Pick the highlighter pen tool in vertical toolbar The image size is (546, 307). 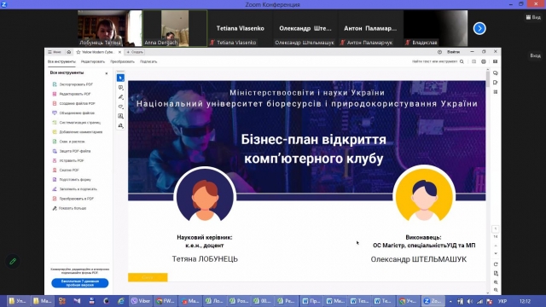(120, 97)
